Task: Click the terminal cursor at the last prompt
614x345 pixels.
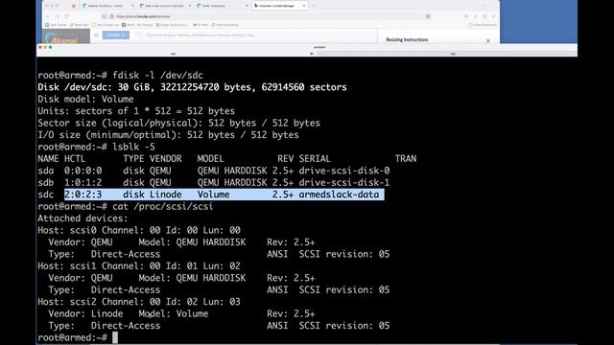Action: 115,337
